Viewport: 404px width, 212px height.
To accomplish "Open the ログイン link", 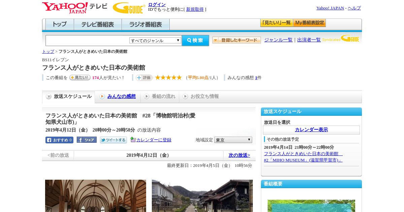I will coord(157,4).
